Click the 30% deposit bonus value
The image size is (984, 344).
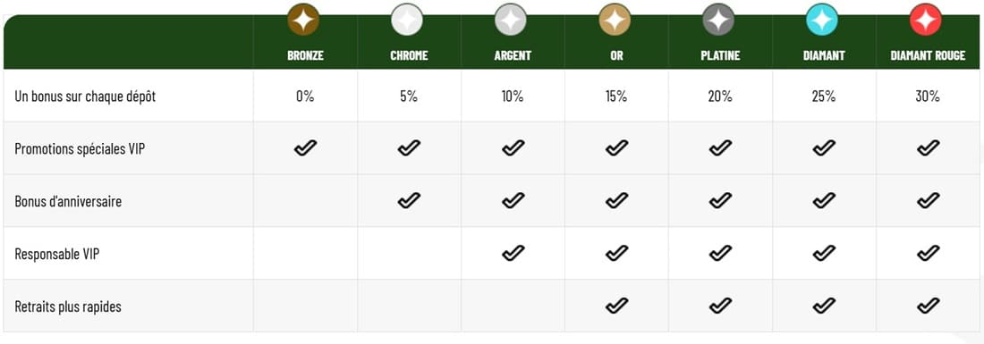pos(928,96)
